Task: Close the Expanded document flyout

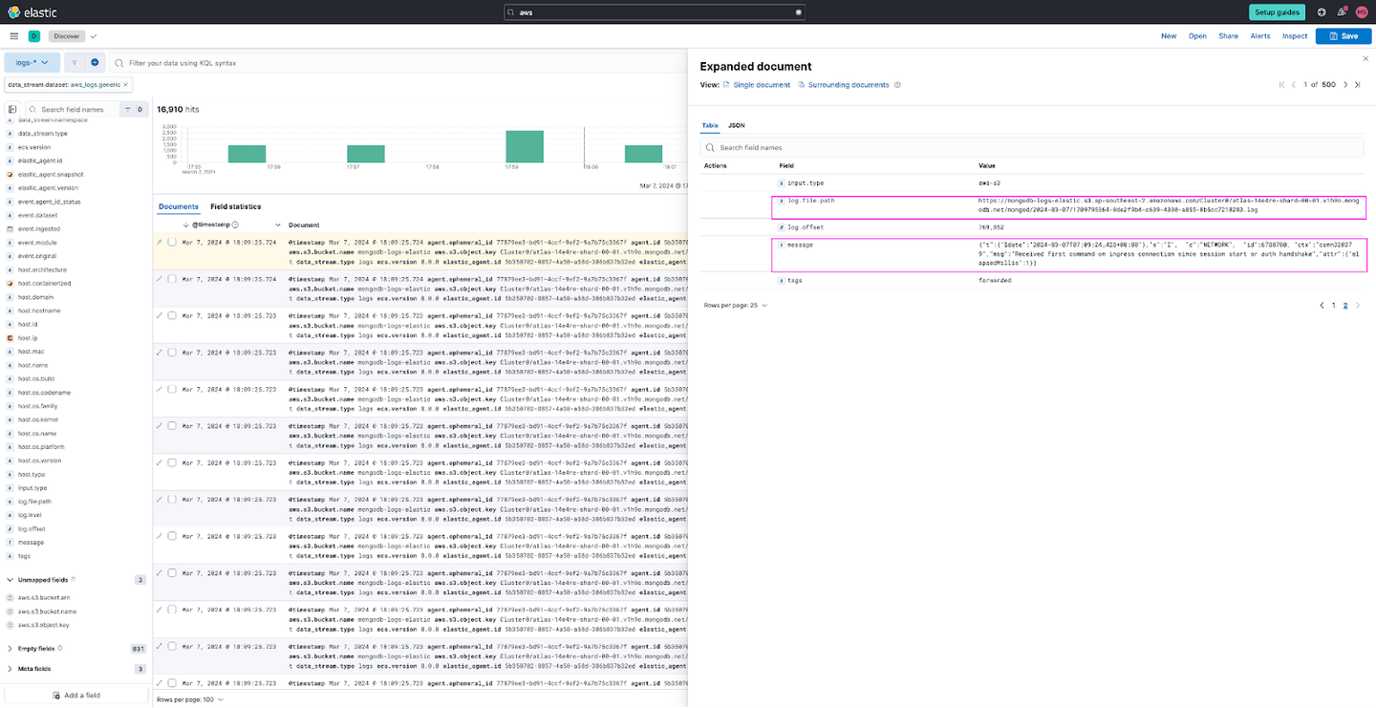Action: (1365, 59)
